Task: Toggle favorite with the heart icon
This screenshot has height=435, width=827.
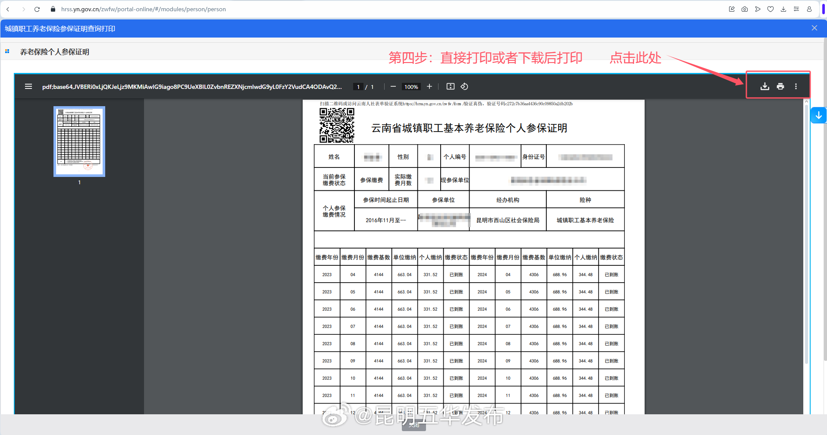Action: (771, 9)
